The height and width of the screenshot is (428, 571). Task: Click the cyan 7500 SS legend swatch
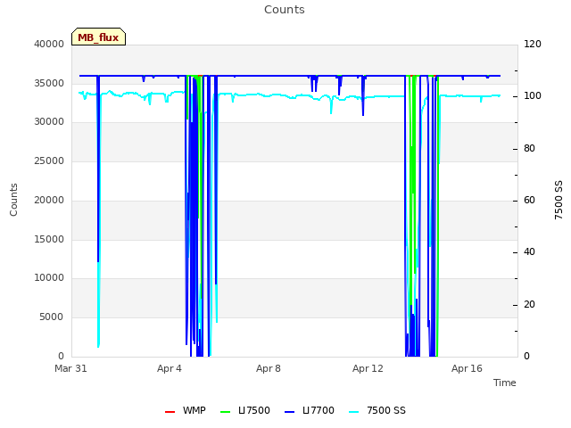point(353,412)
